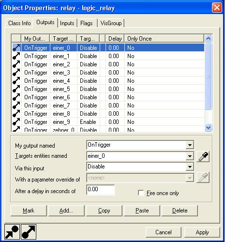Screen dimensions: 225x242
Task: Click the outputs icon beside Cancel
Action: [x=29, y=232]
